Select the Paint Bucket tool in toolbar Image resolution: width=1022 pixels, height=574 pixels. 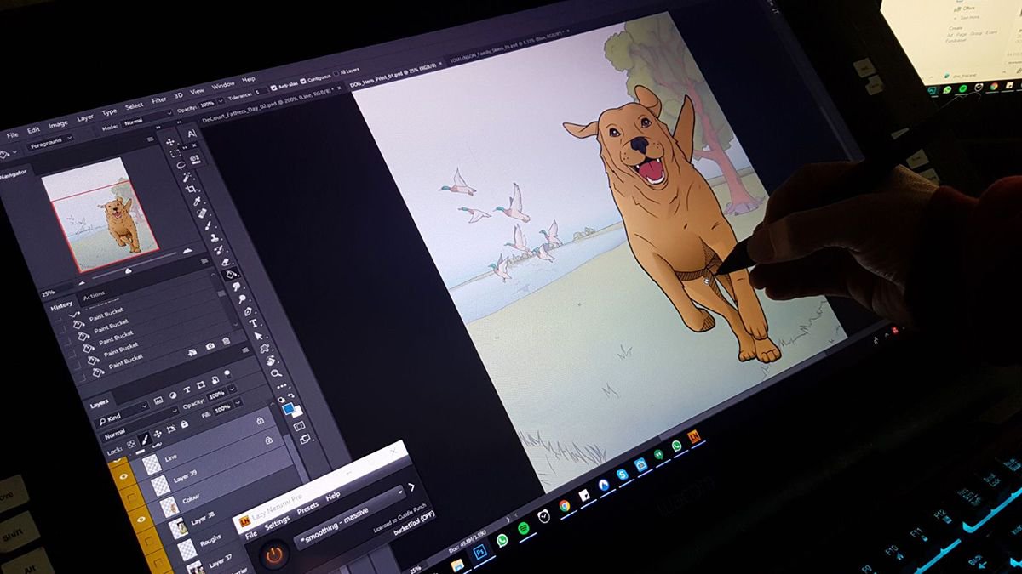pos(230,274)
